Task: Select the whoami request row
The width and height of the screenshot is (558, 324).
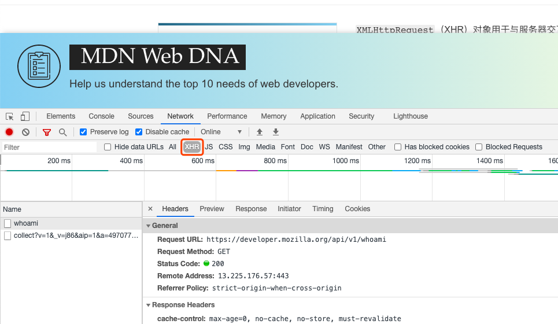Action: coord(26,223)
